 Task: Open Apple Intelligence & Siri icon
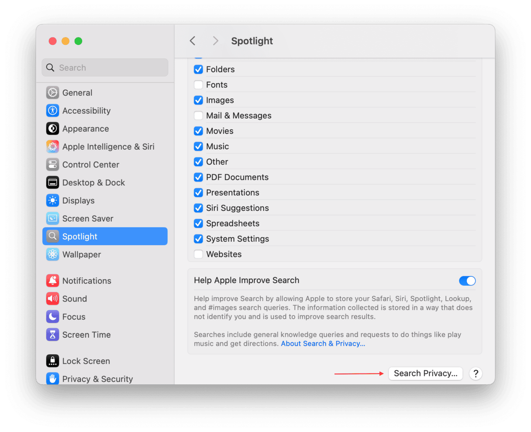click(52, 147)
